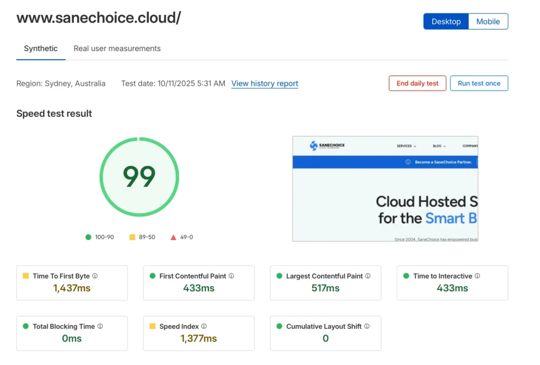Click the Total Blocking Time 0ms value

pos(72,339)
